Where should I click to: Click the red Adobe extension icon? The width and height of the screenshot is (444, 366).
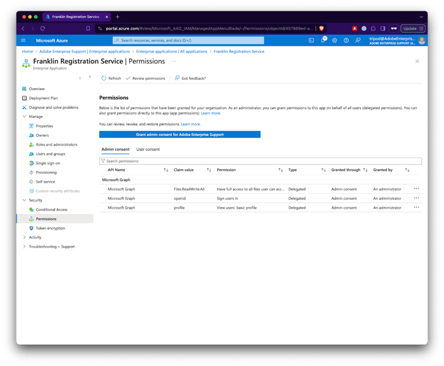point(354,28)
